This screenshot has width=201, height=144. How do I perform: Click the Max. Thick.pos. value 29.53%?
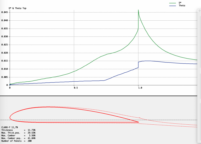31,133
